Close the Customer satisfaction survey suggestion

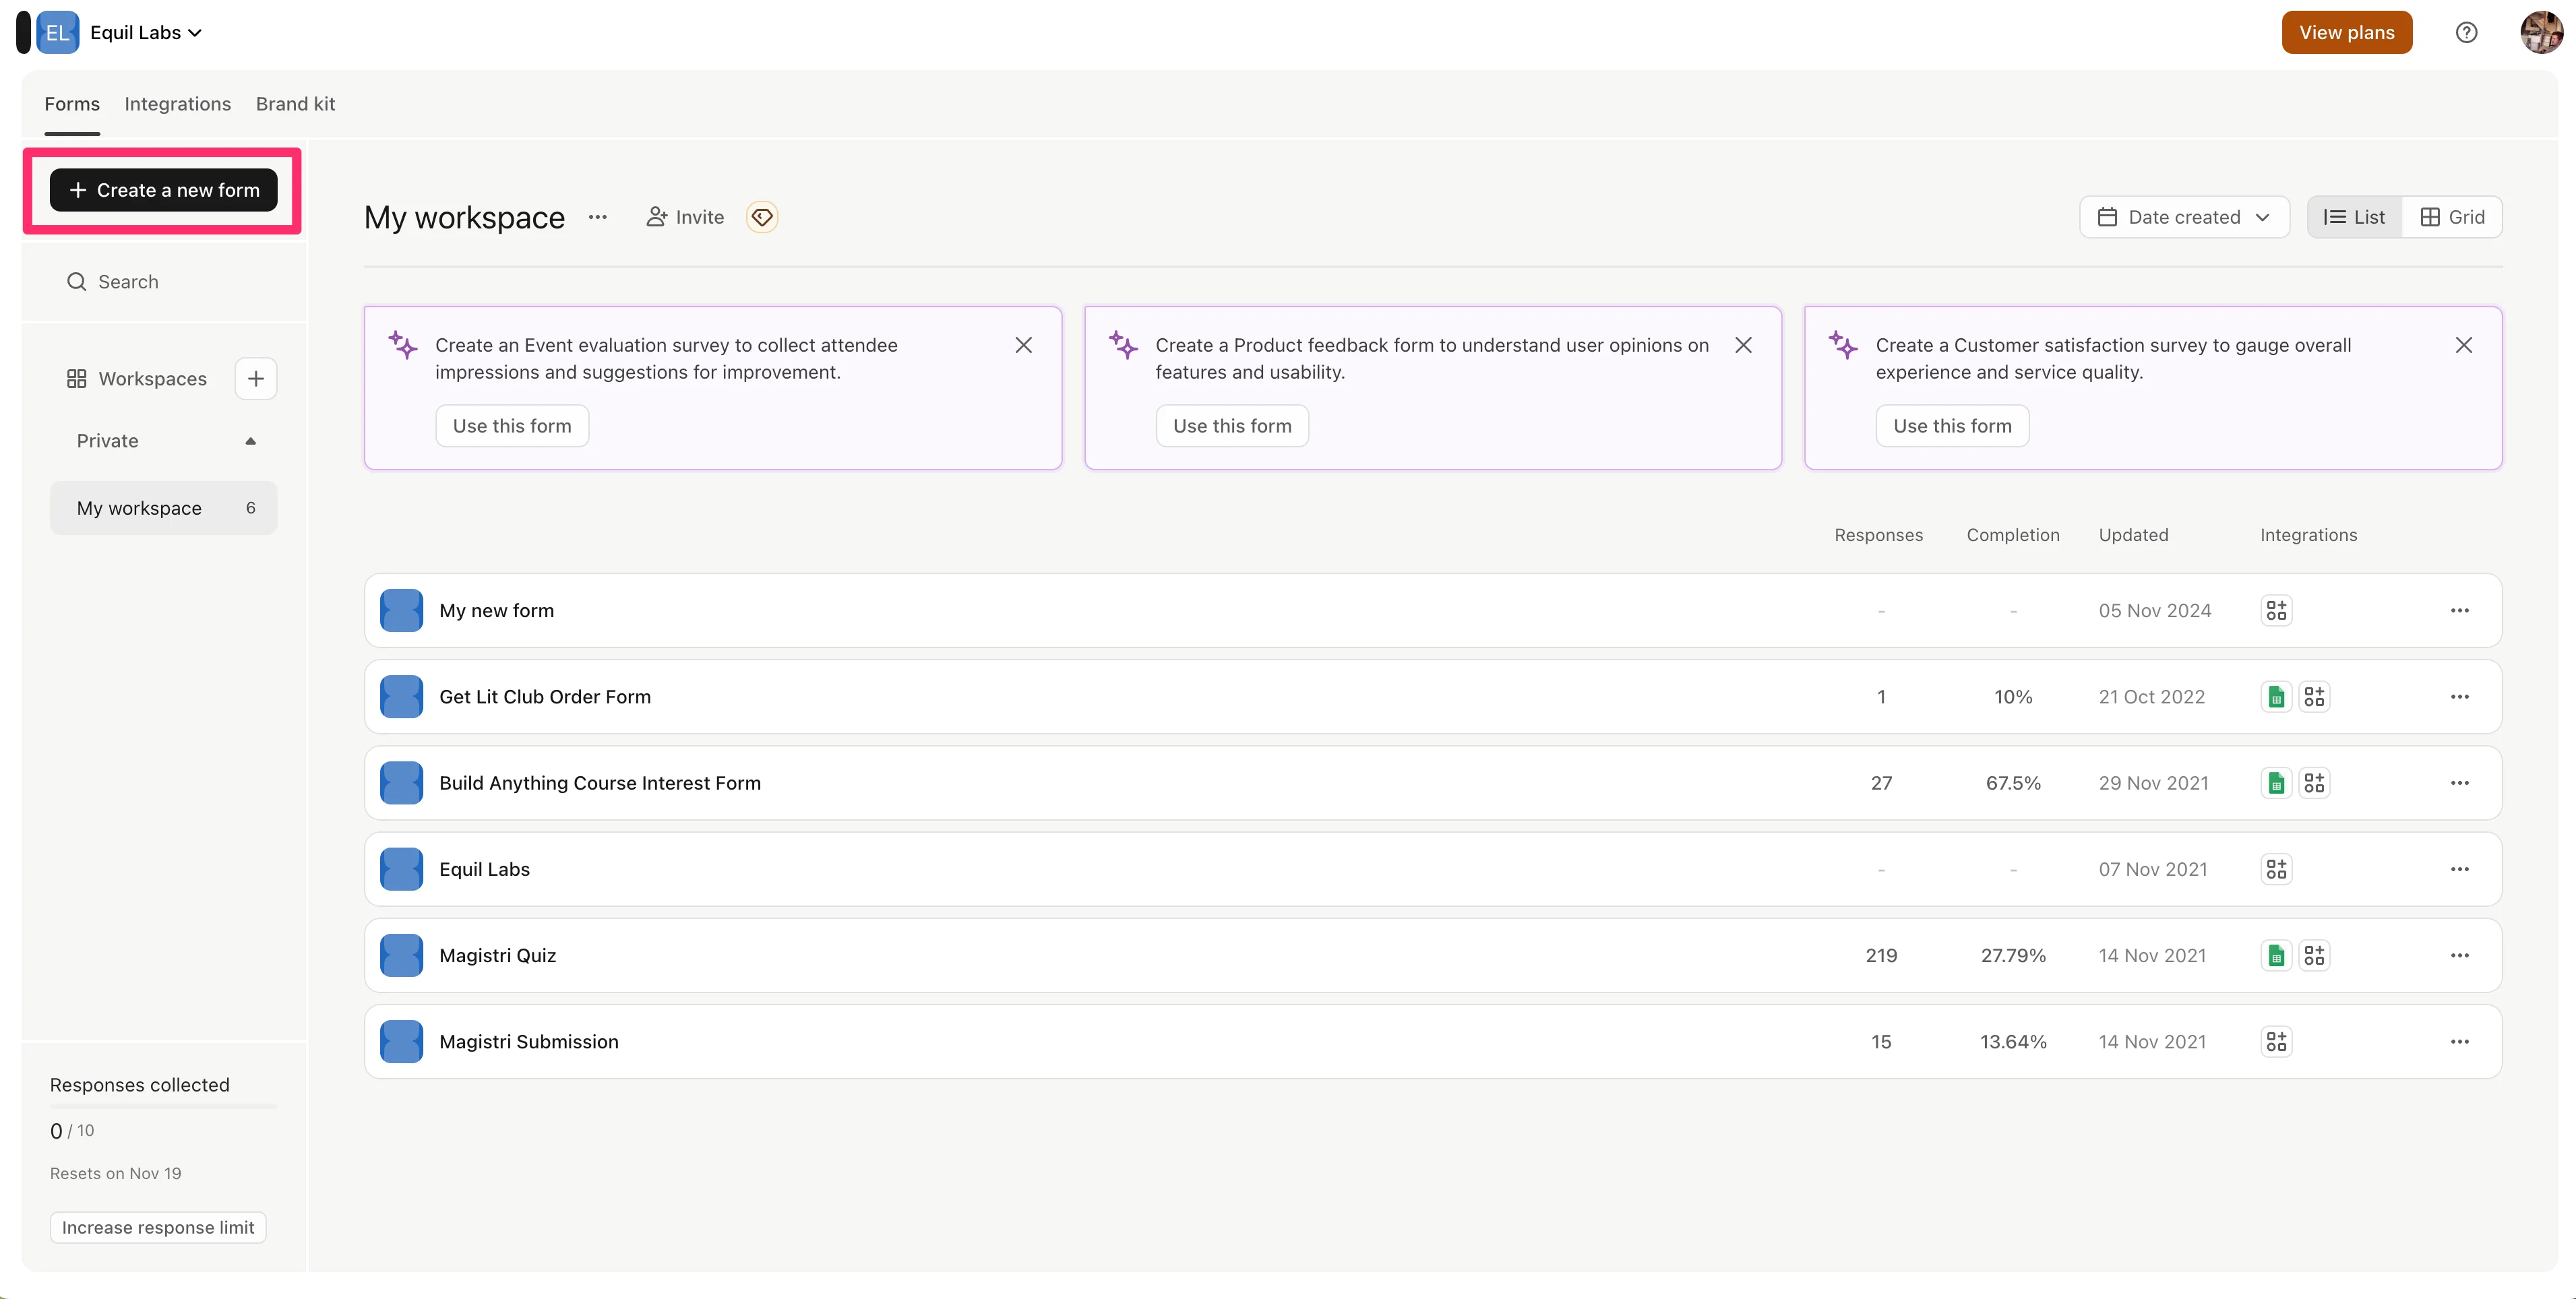[x=2463, y=345]
